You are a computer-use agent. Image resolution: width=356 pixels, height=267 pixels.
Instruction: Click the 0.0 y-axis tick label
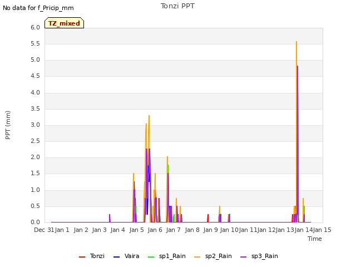click(35, 222)
